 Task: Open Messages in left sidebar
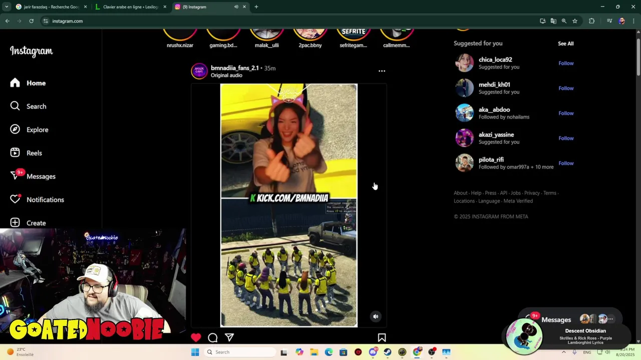pyautogui.click(x=33, y=176)
